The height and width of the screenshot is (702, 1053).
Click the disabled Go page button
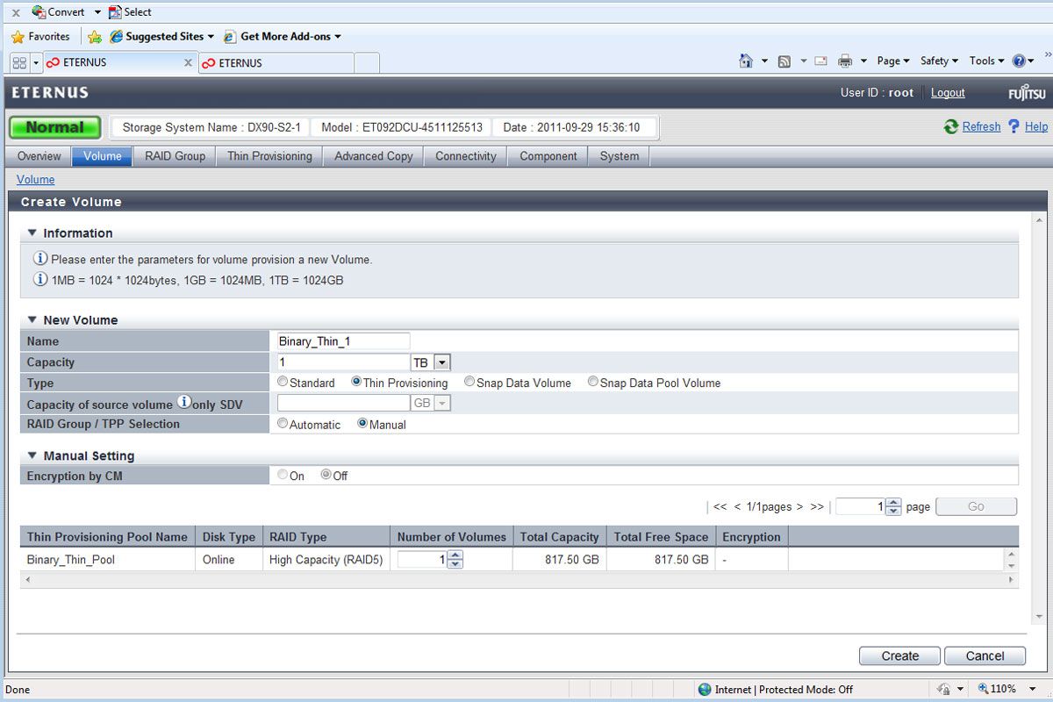click(977, 506)
